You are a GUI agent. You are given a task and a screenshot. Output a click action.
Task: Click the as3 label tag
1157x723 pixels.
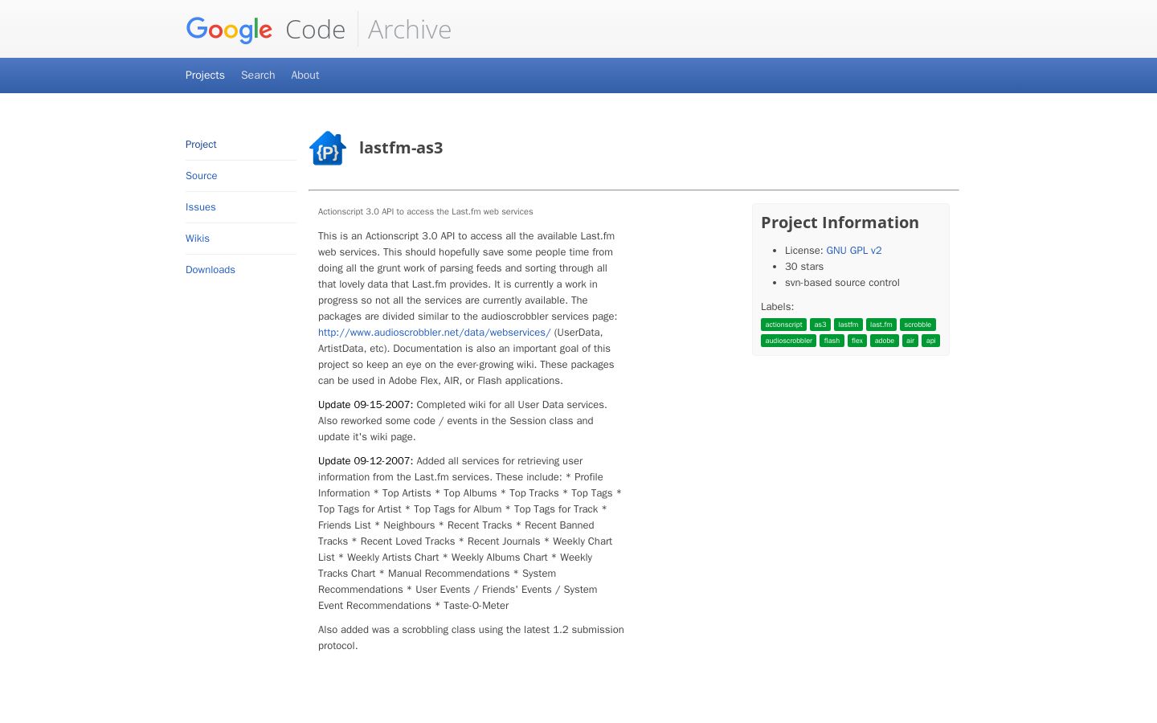point(820,325)
